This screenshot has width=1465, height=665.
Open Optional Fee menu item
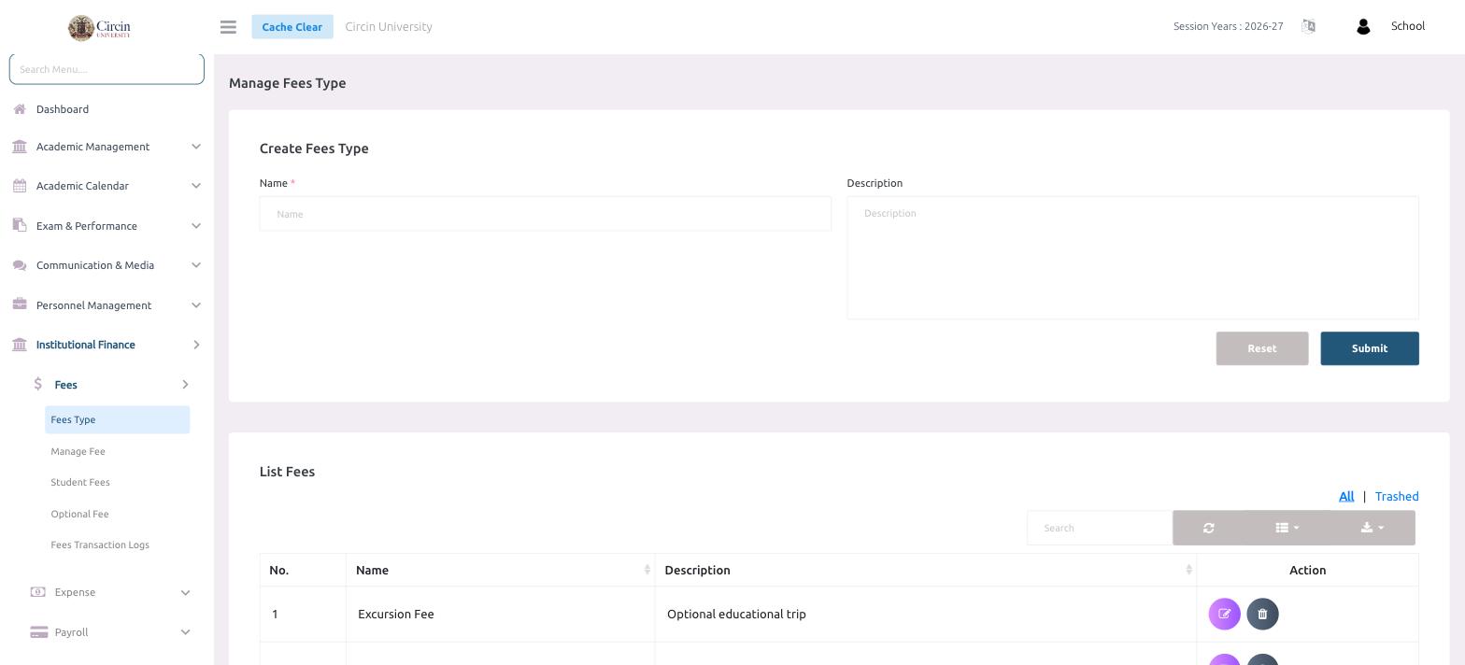tap(79, 514)
